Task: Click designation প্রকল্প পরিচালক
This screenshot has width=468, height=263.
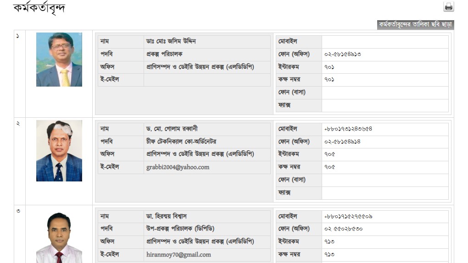Action: 164,54
